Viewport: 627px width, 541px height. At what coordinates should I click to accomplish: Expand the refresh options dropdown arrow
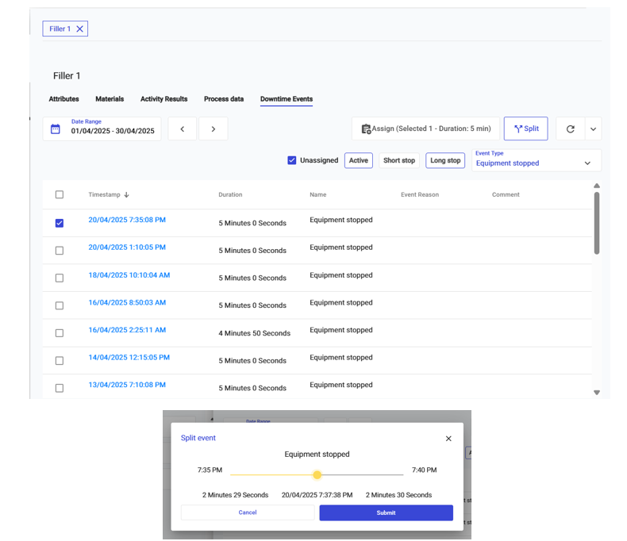593,129
